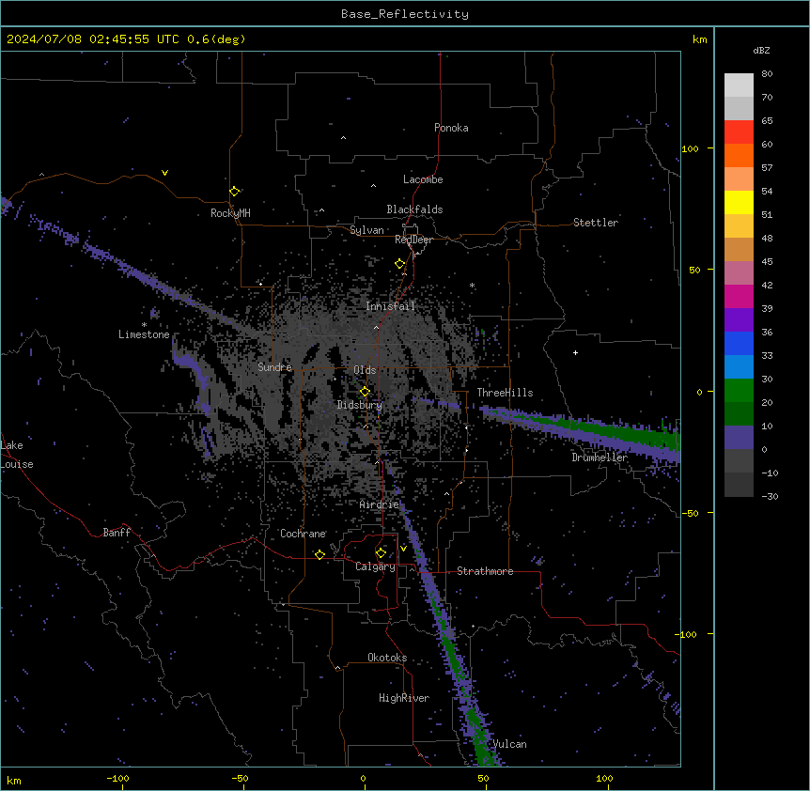Select the dark orange 57-60 dBZ swatch
810x791 pixels.
[739, 155]
